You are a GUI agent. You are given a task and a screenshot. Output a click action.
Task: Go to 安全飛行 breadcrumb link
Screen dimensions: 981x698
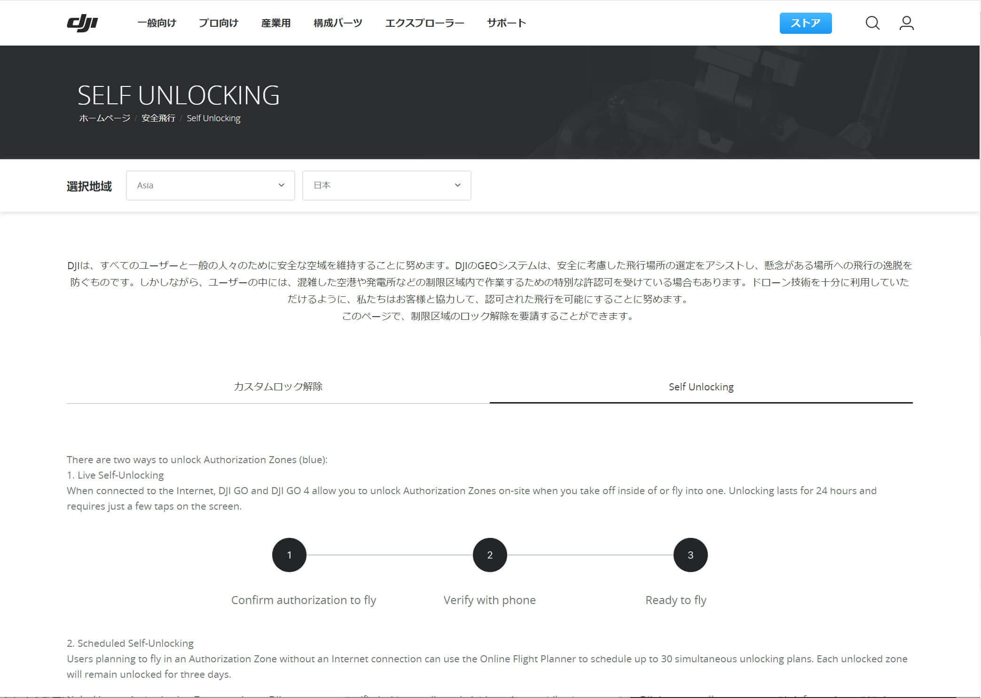[x=158, y=118]
